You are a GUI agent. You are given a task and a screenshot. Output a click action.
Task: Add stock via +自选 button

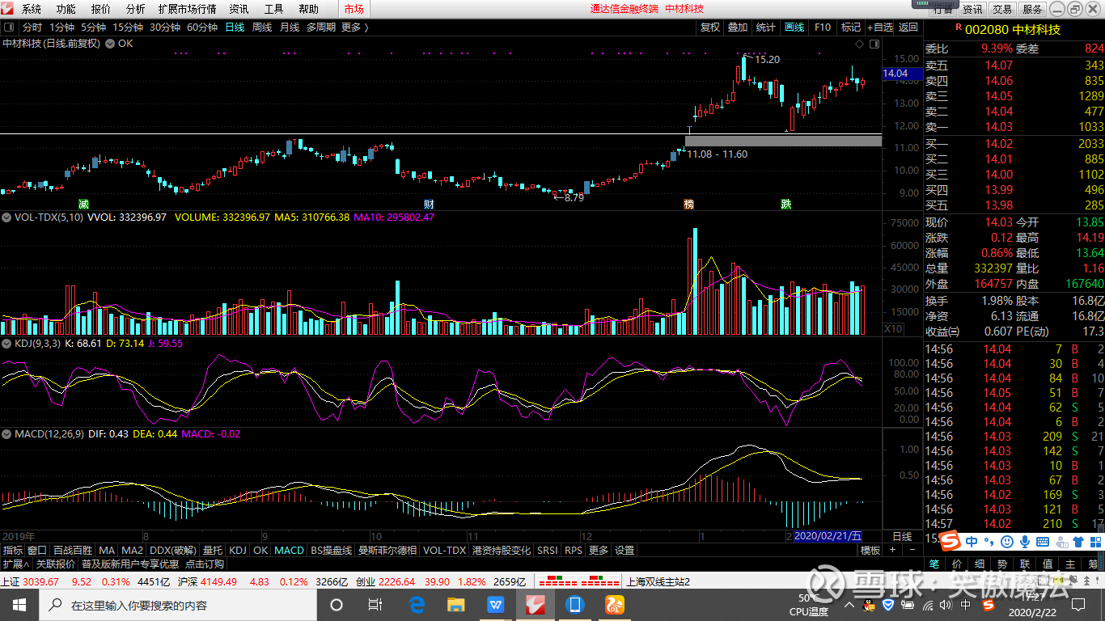click(880, 27)
